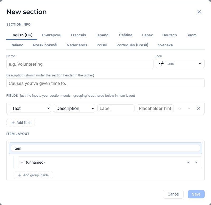Open the Icon dropdown showing tune
The width and height of the screenshot is (211, 205).
pyautogui.click(x=180, y=64)
